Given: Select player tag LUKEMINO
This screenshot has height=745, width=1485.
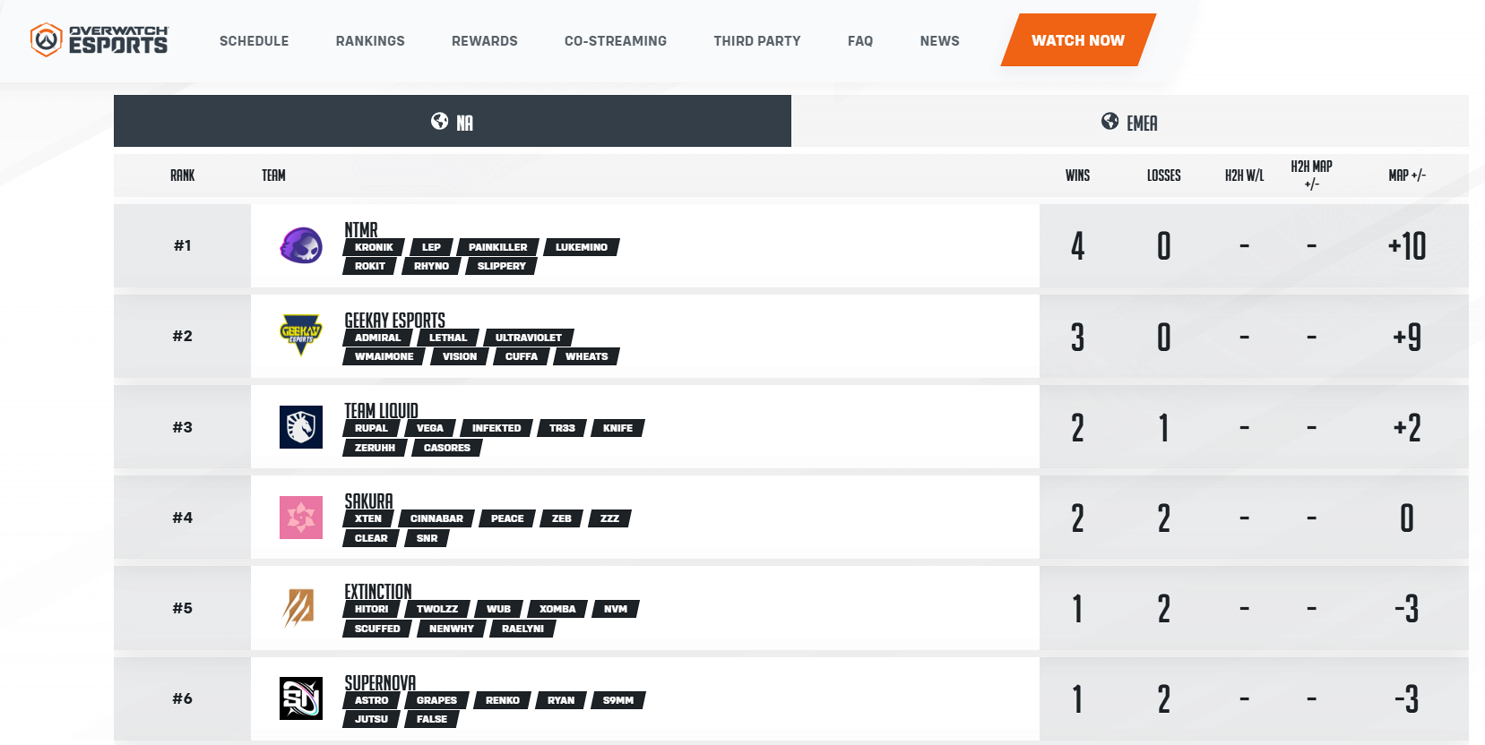Looking at the screenshot, I should (582, 247).
